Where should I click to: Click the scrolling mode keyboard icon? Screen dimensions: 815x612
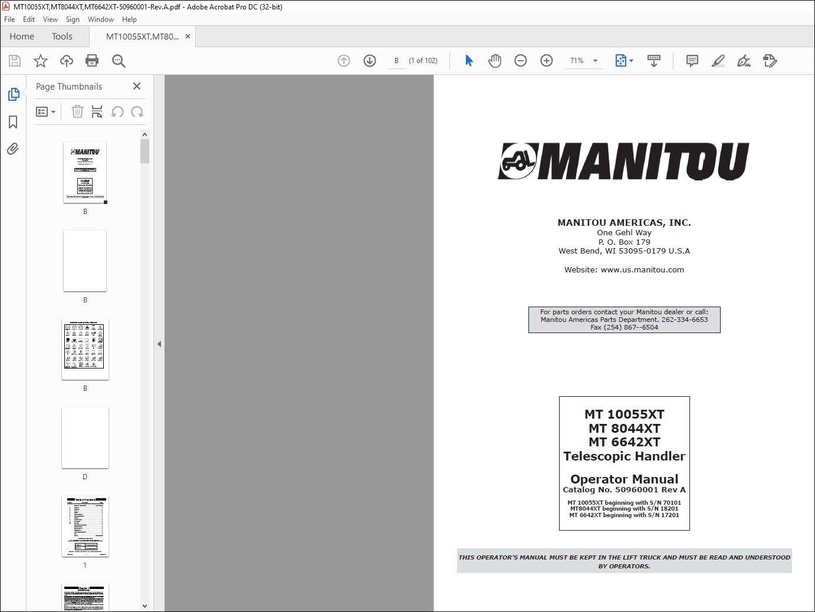tap(654, 61)
